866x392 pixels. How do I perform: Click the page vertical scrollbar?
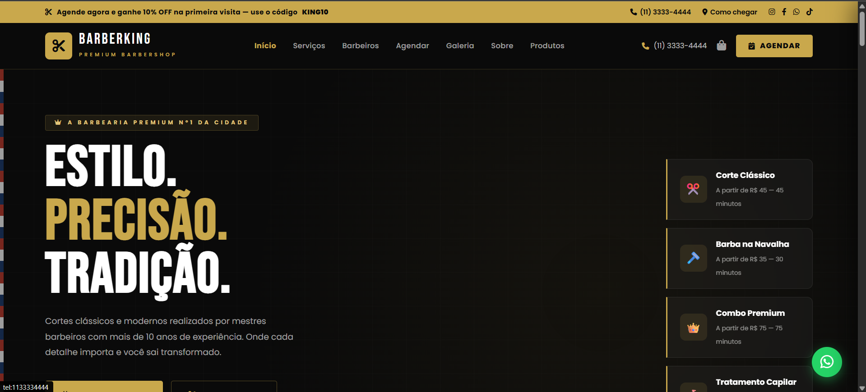[x=862, y=196]
